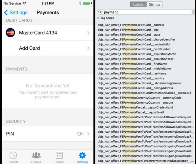Screen dimensions: 196x164
Task: Go back to Settings
Action: 16,13
